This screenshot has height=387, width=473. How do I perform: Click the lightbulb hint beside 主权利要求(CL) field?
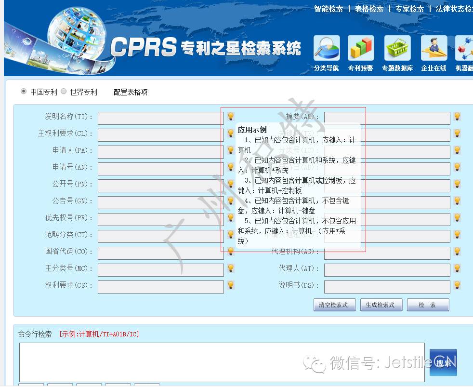pos(231,133)
